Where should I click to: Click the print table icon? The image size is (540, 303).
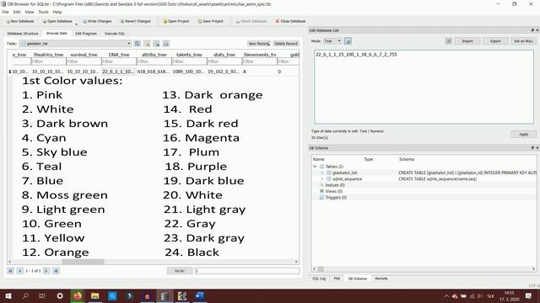click(166, 44)
